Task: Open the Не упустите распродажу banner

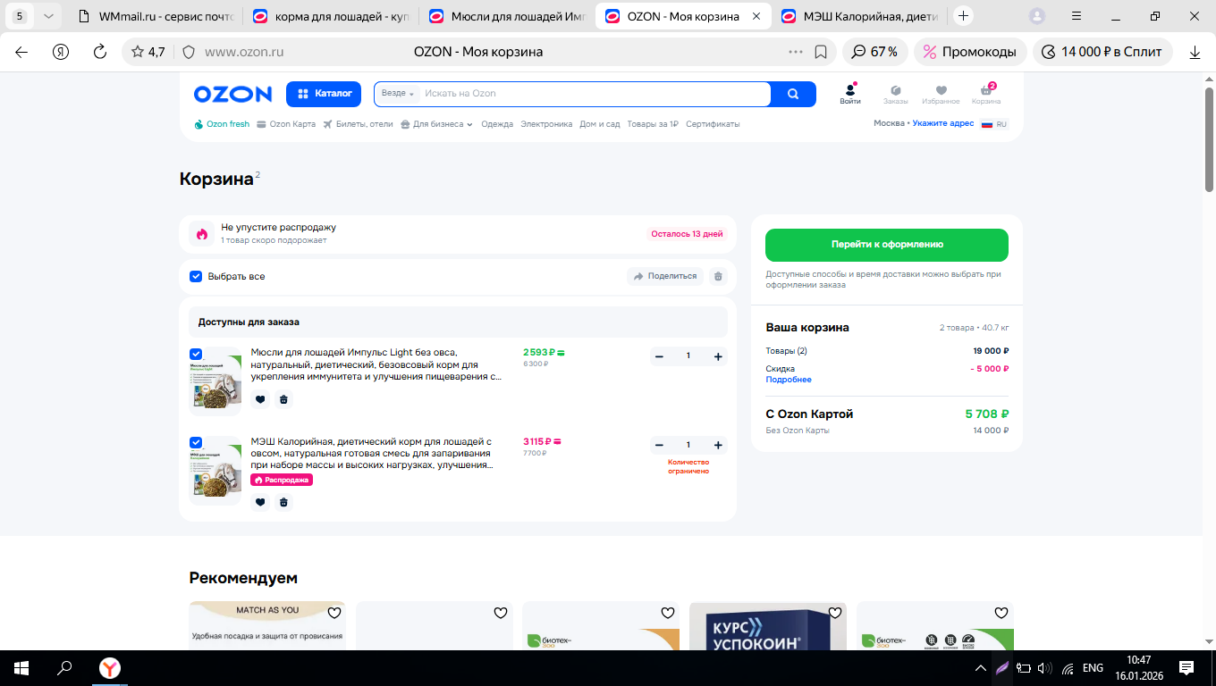Action: click(458, 234)
